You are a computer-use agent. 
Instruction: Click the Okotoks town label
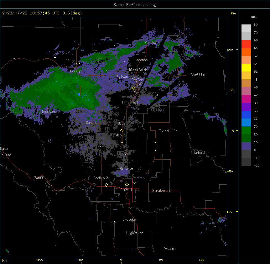tap(129, 219)
